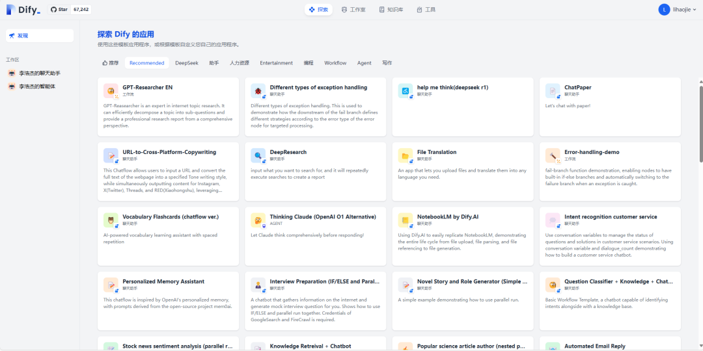Select 发现 discover in sidebar
The width and height of the screenshot is (703, 351).
[x=40, y=35]
